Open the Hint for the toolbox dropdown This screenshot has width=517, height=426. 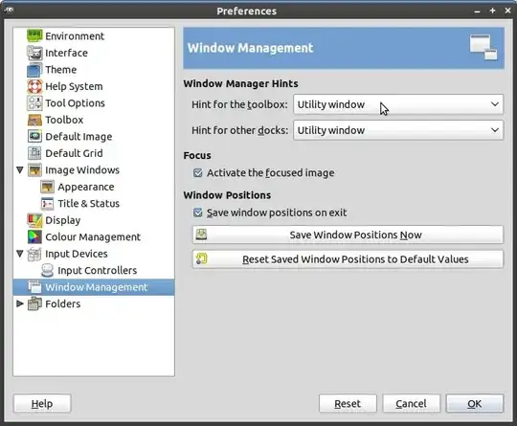(398, 104)
